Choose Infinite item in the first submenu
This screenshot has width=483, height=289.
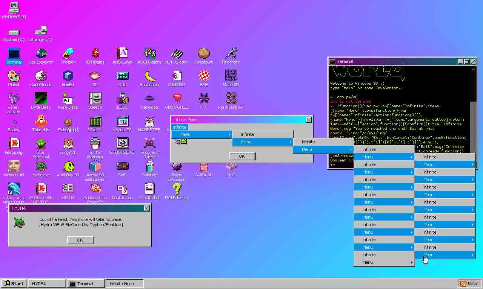pos(263,134)
